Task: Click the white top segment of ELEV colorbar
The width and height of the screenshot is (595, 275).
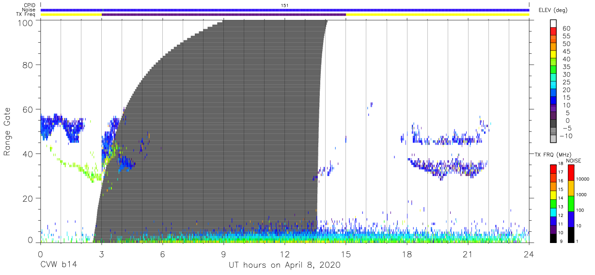Action: click(x=553, y=25)
